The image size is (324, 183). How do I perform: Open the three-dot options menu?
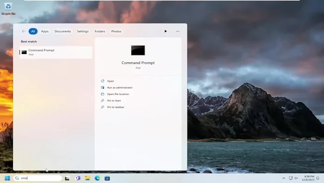tap(178, 31)
